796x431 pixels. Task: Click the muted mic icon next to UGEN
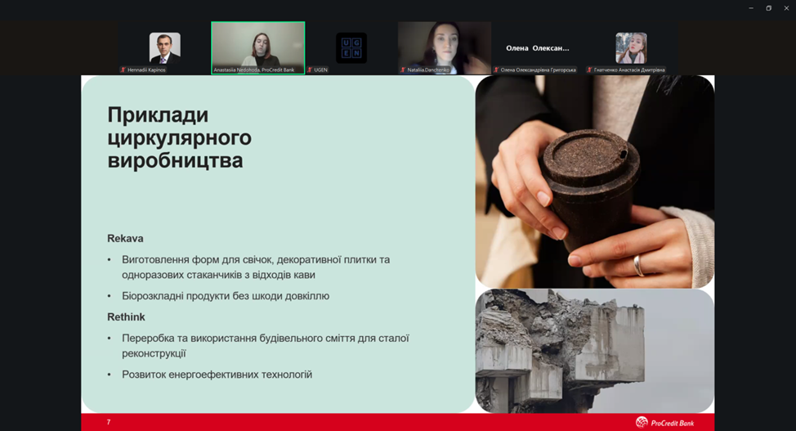[x=310, y=70]
